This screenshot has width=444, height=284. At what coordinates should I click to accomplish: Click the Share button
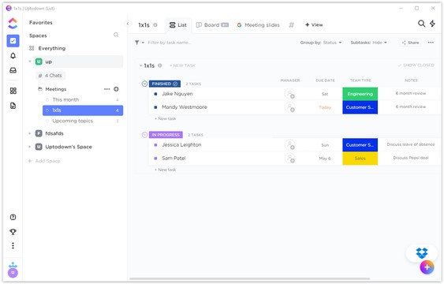[410, 43]
